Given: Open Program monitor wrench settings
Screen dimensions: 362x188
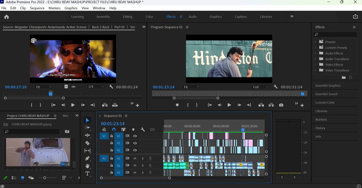Looking at the screenshot, I should [x=275, y=87].
